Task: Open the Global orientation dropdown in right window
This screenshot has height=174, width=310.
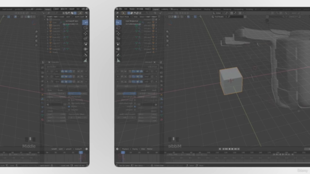Action: click(217, 13)
